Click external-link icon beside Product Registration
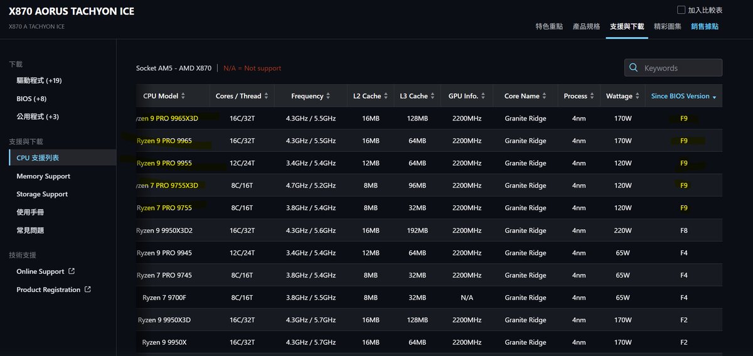Viewport: 753px width, 356px height. coord(87,289)
